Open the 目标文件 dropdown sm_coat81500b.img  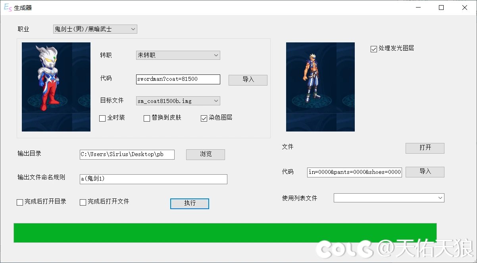click(x=178, y=101)
